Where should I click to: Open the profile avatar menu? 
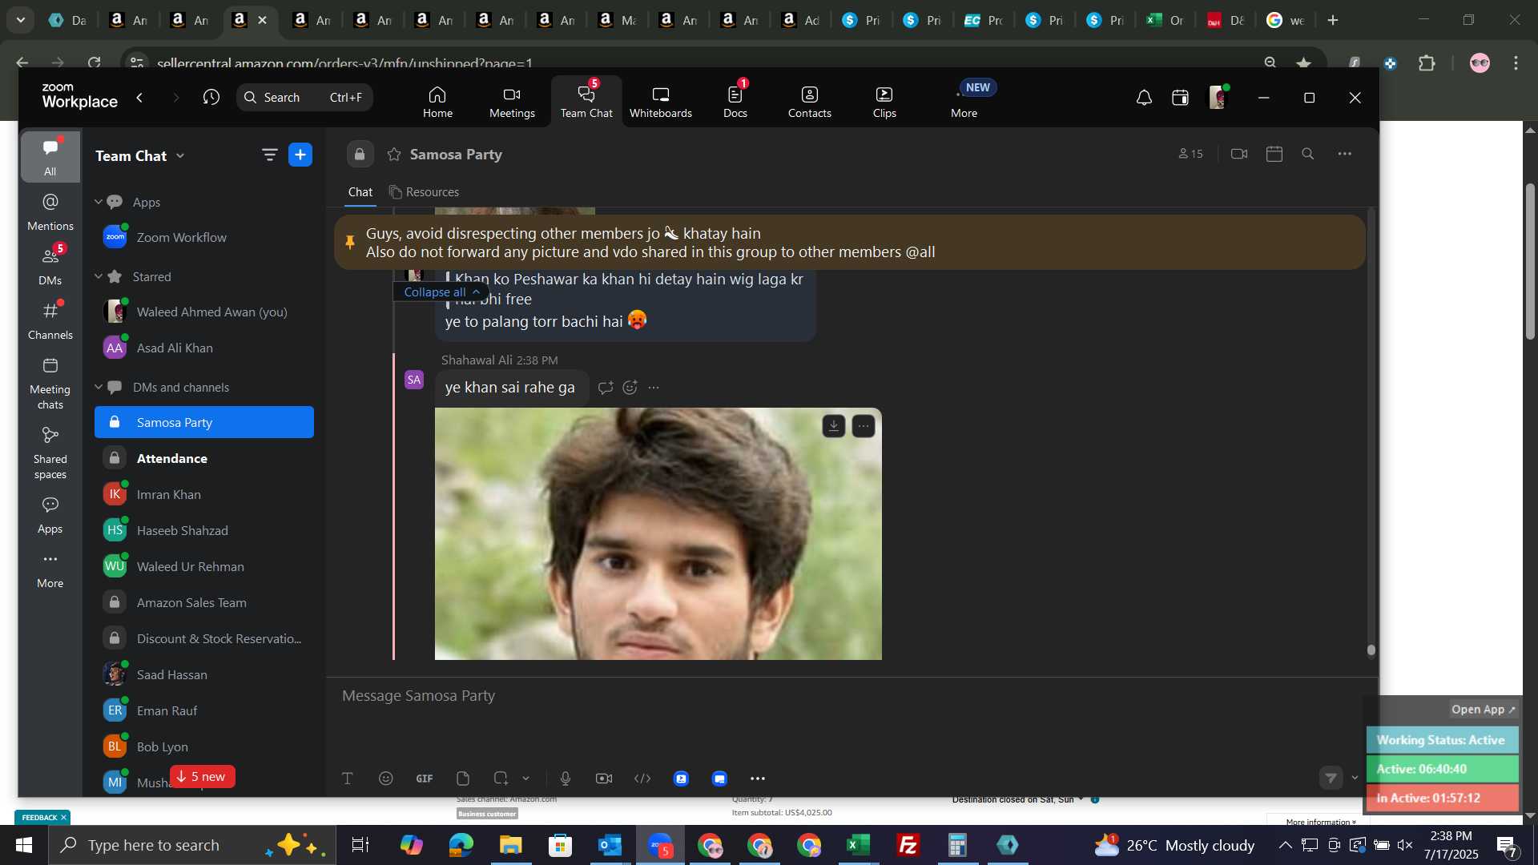1218,98
